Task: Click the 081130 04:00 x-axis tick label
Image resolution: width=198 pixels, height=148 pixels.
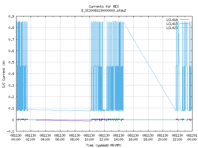Action: (45, 138)
